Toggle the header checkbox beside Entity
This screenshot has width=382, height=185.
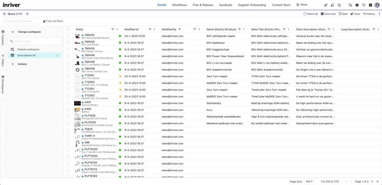coord(68,29)
